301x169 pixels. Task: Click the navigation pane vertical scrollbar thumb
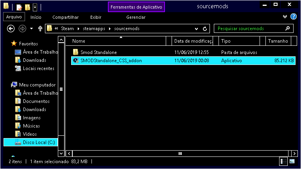61,89
